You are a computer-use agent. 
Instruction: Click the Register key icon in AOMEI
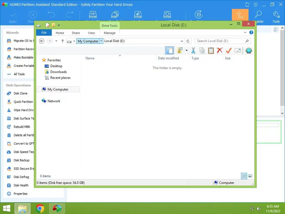pos(258,14)
